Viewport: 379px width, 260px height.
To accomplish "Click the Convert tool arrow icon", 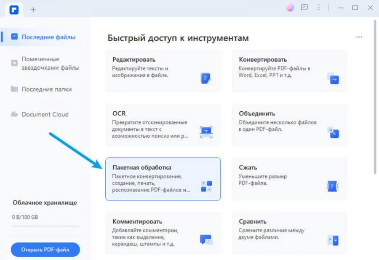I will tap(333, 79).
